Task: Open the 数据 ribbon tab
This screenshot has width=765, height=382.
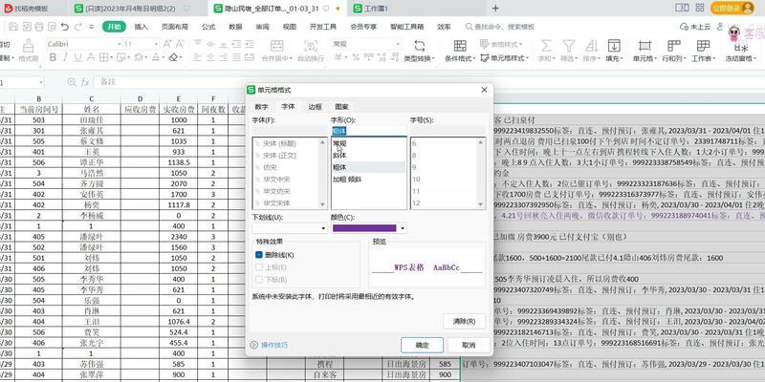Action: (x=234, y=28)
